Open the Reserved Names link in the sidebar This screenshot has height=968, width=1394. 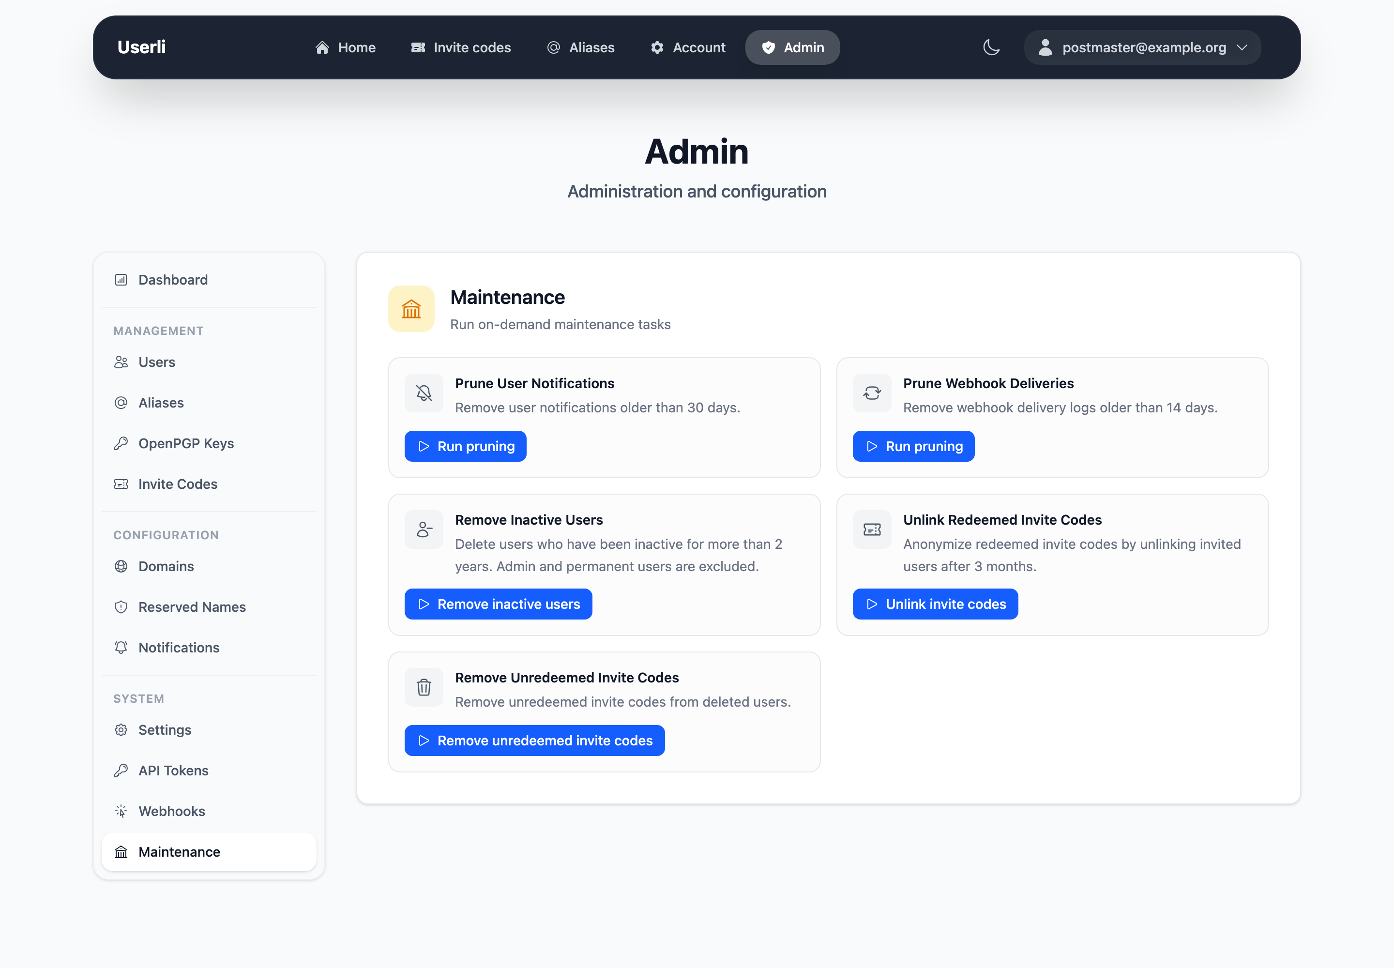(x=209, y=607)
